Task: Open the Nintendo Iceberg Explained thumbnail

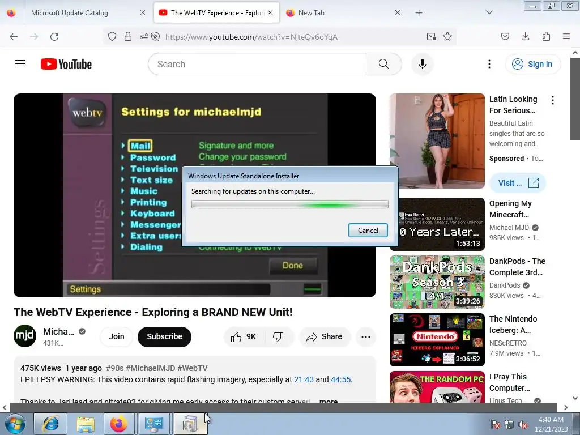Action: click(437, 340)
